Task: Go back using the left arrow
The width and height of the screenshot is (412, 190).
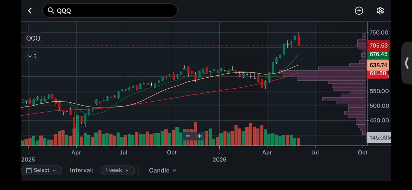Action: click(30, 11)
